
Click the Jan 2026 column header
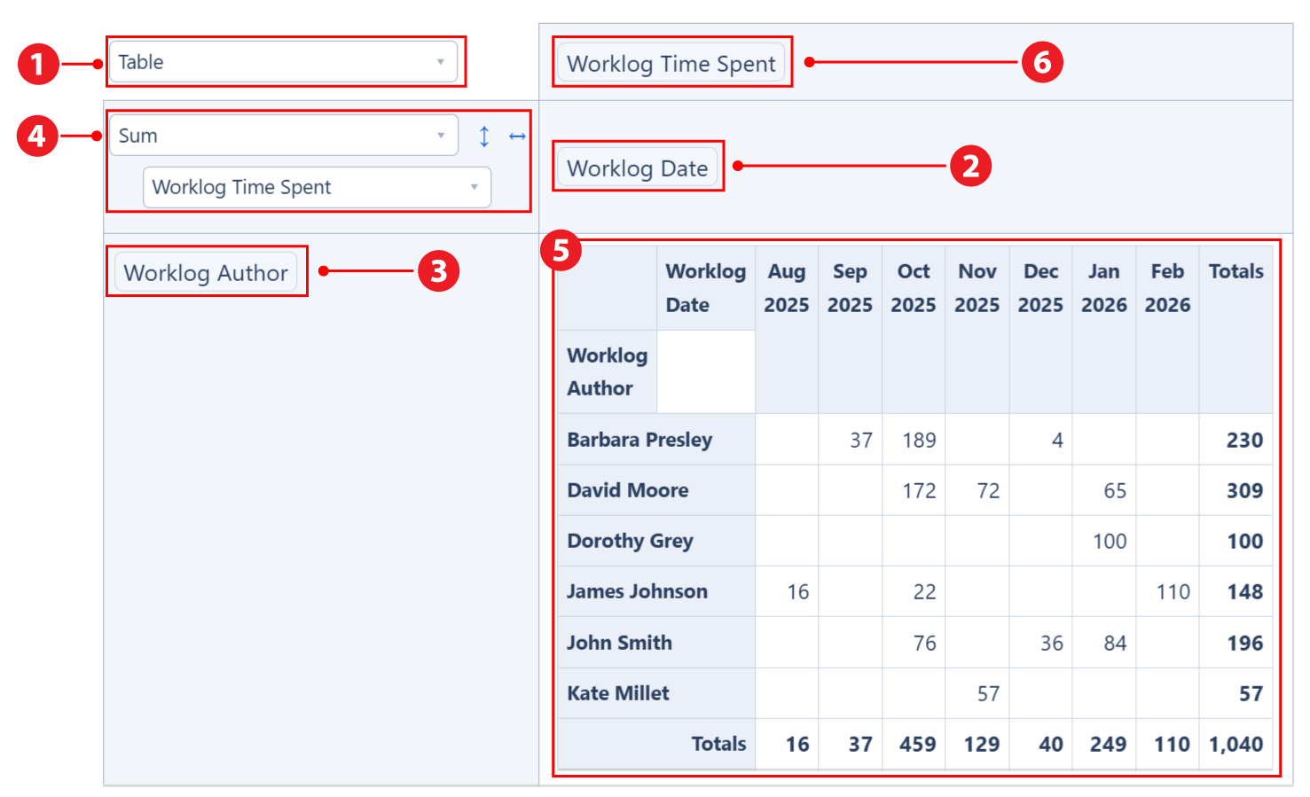[x=1103, y=287]
